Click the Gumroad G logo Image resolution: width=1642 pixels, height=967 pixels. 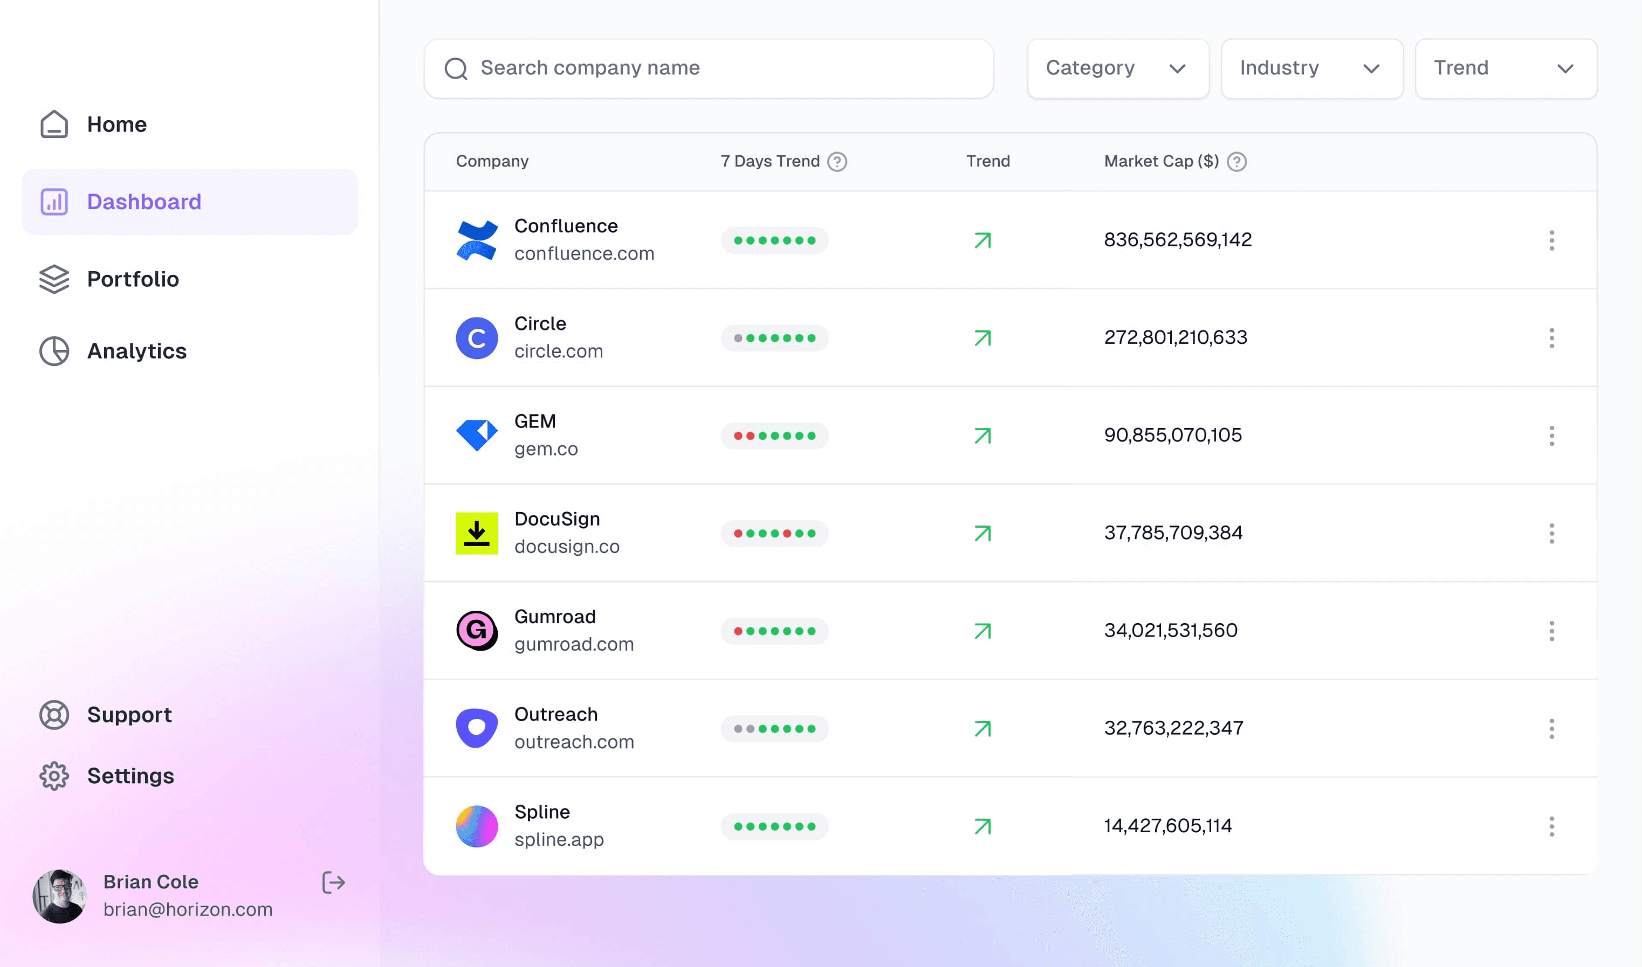pyautogui.click(x=477, y=631)
